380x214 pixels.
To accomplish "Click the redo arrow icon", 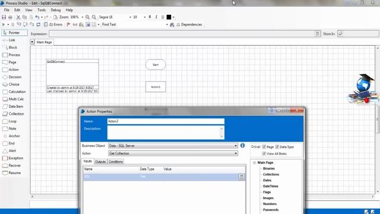I will click(46, 17).
